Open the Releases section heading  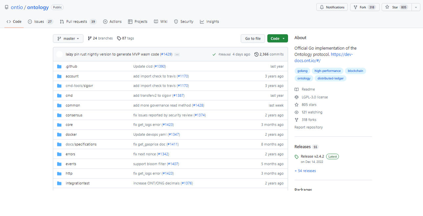(x=302, y=147)
